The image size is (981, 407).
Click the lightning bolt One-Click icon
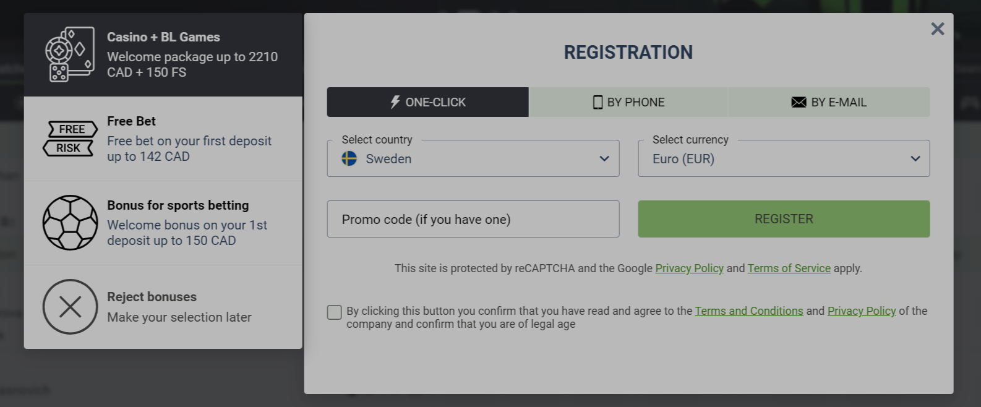point(395,102)
